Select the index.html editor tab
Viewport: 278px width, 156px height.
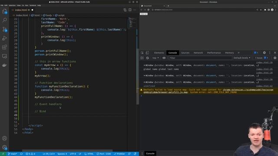(x=22, y=10)
